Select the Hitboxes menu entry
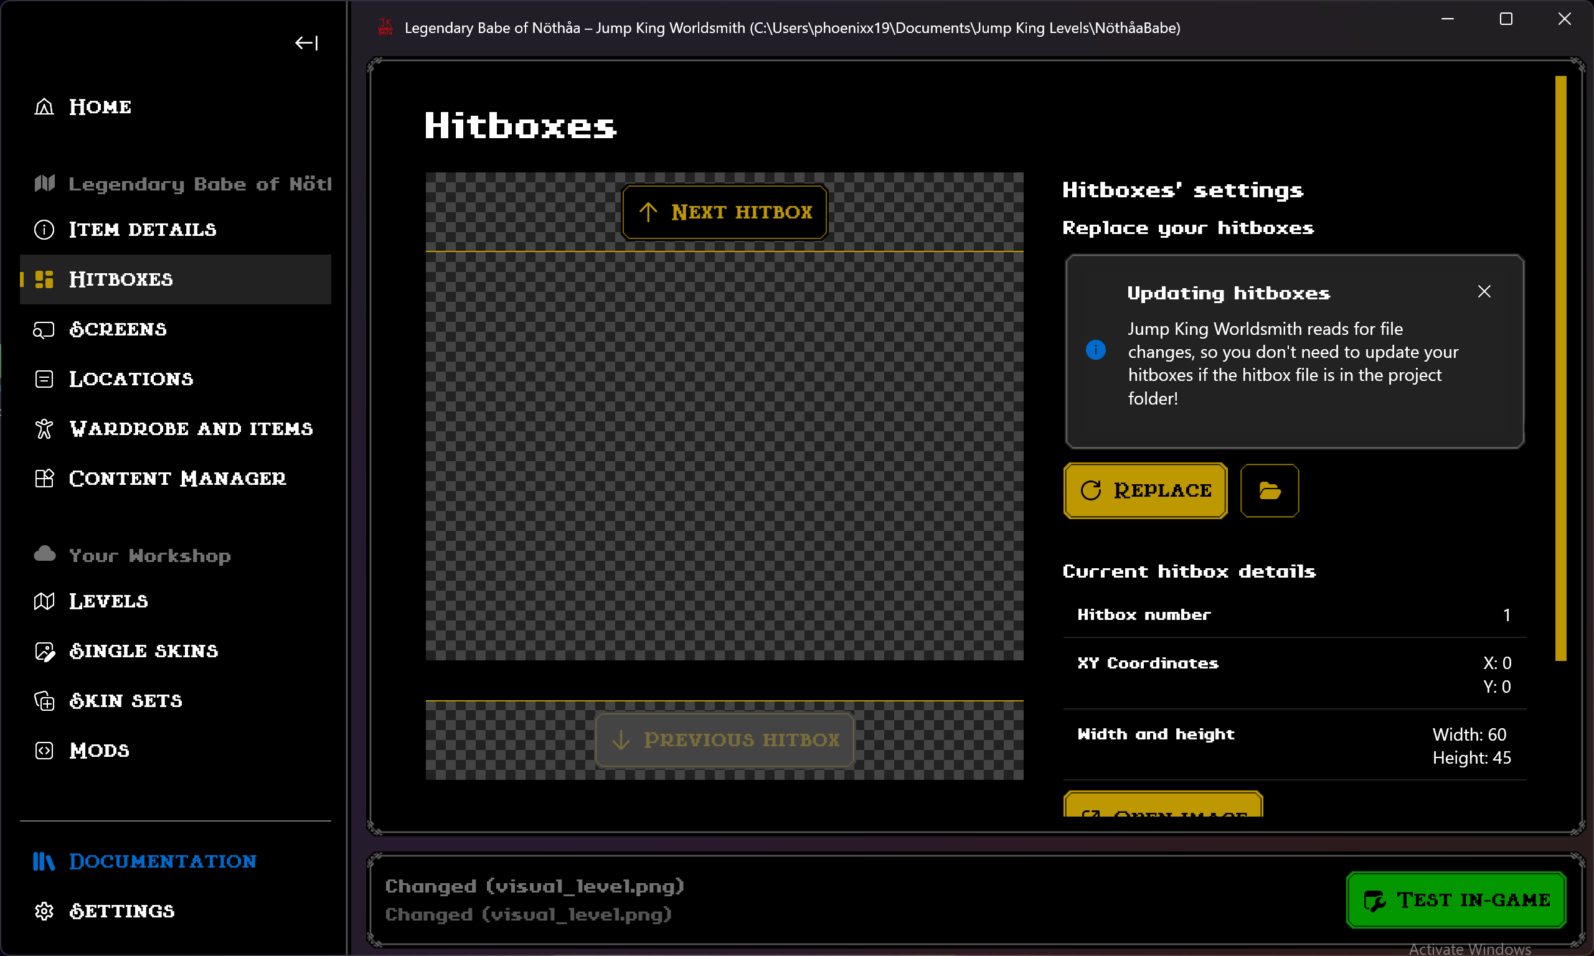The height and width of the screenshot is (956, 1594). click(x=175, y=279)
